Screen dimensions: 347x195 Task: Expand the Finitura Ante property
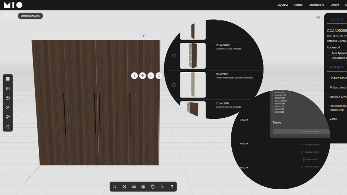pos(338,87)
